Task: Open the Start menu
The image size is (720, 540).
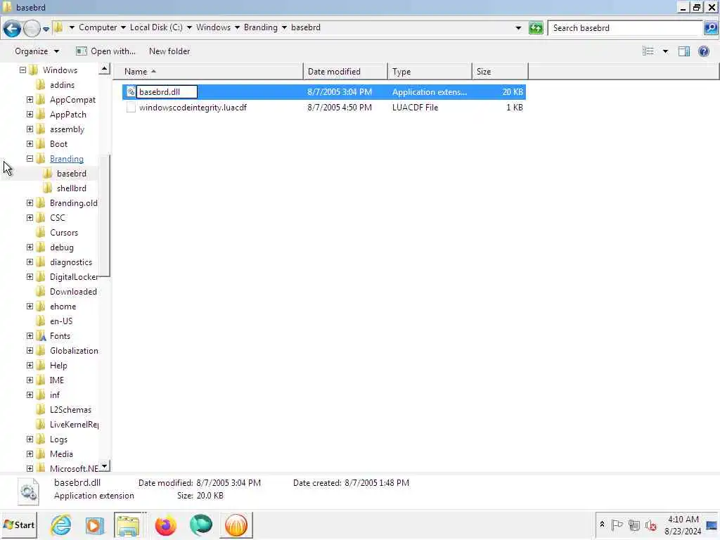Action: [19, 525]
